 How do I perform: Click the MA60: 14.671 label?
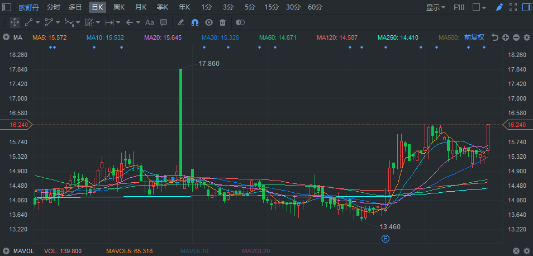pyautogui.click(x=278, y=38)
